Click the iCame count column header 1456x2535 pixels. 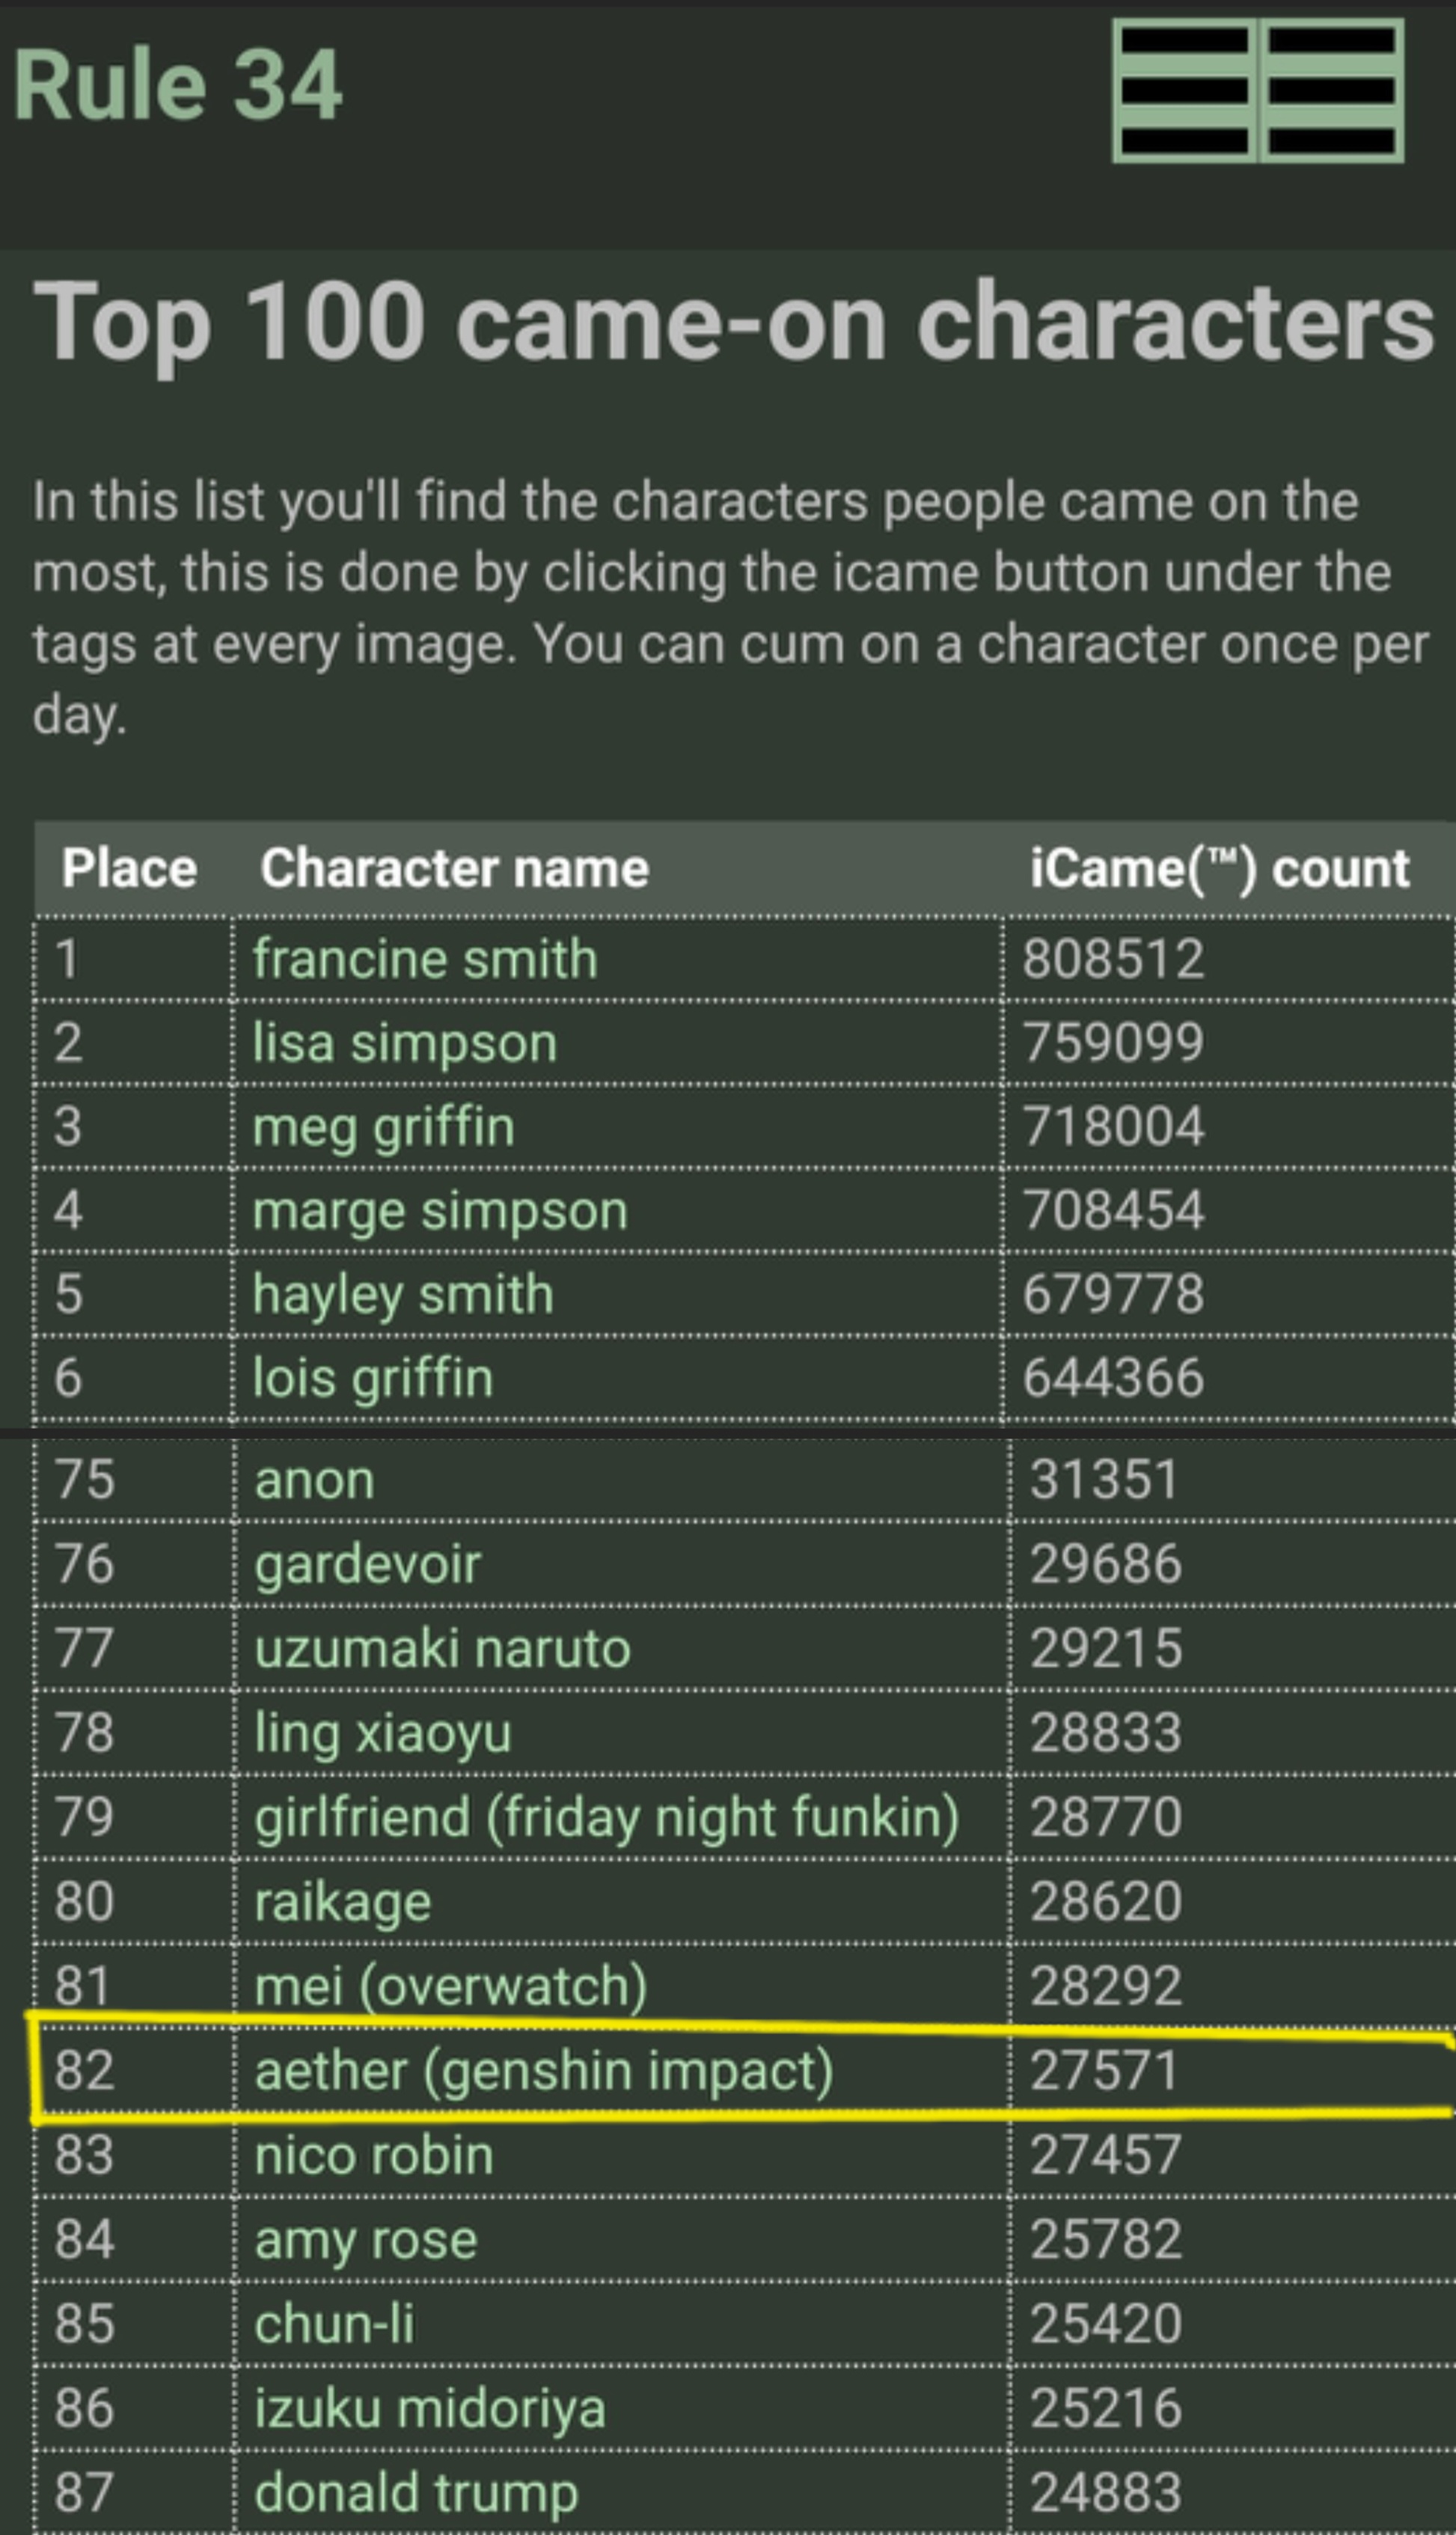1220,868
